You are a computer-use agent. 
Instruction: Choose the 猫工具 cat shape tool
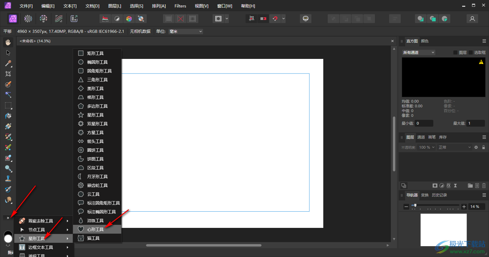point(93,238)
